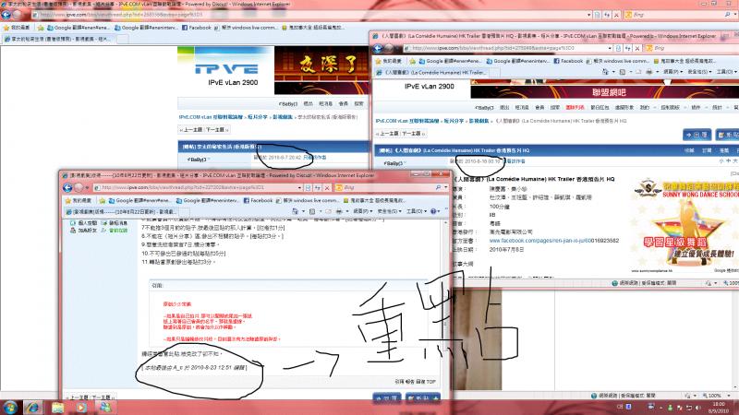This screenshot has height=415, width=739.
Task: Click volume icon in system tray
Action: pyautogui.click(x=697, y=408)
